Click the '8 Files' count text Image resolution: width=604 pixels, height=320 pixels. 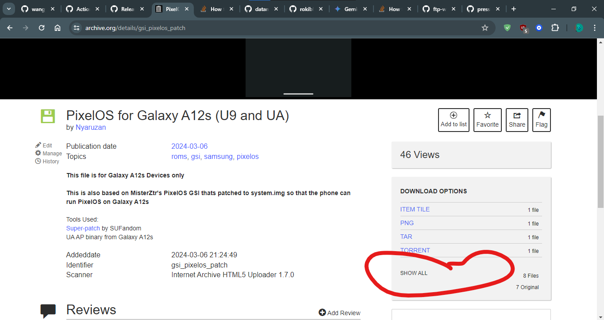pos(531,275)
